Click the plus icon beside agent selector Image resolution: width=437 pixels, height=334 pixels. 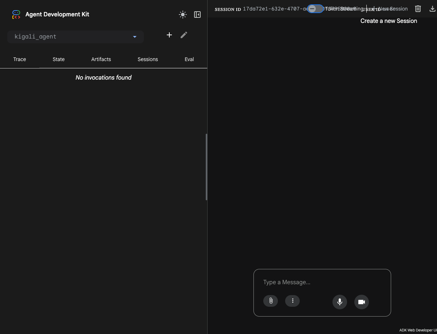click(169, 35)
